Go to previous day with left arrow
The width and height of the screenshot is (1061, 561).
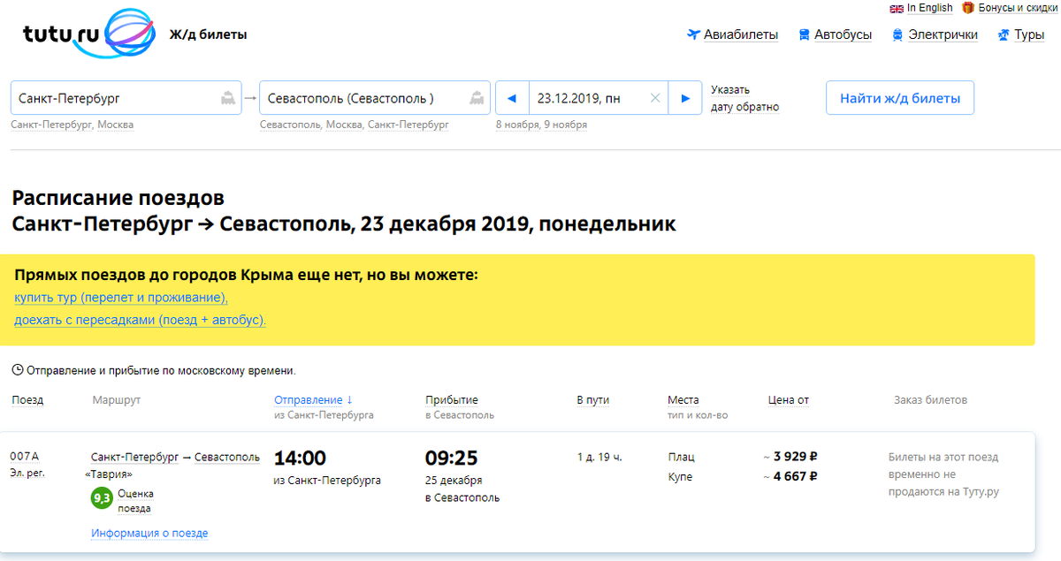(512, 98)
